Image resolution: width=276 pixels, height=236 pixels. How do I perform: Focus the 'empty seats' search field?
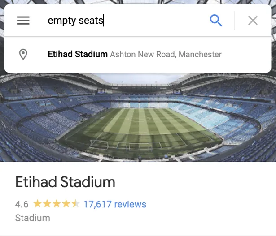click(126, 21)
